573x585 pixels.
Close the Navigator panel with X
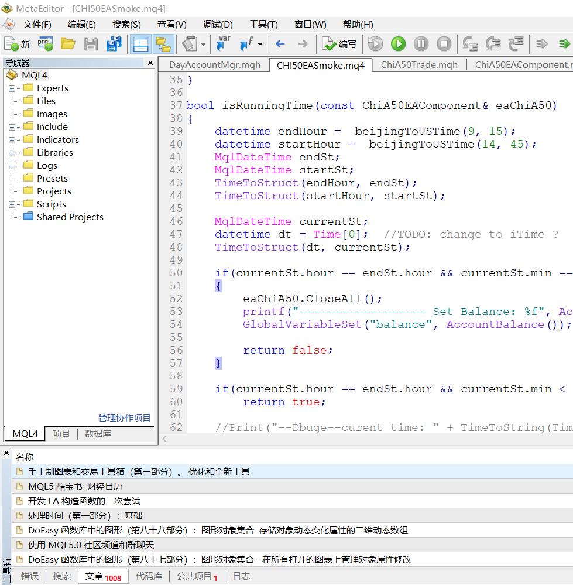coord(150,63)
